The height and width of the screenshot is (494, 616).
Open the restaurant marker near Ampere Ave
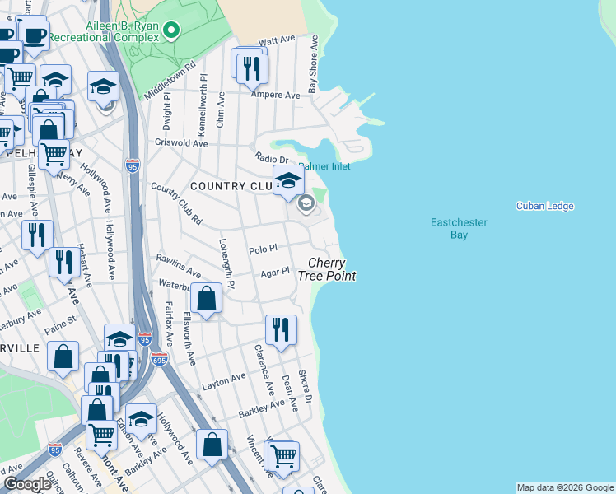[x=252, y=70]
